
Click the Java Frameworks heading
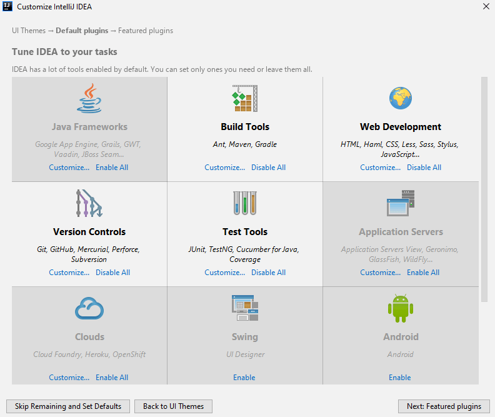point(89,127)
